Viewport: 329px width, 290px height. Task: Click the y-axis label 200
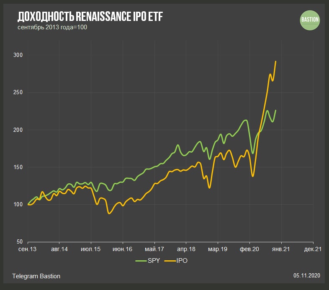(18, 130)
